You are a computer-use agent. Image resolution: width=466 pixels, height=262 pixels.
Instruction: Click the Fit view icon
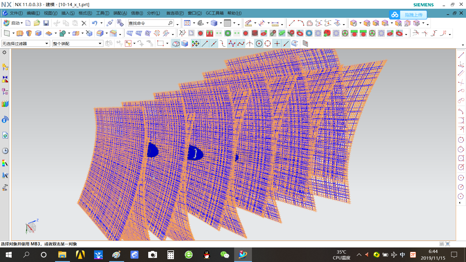point(187,23)
